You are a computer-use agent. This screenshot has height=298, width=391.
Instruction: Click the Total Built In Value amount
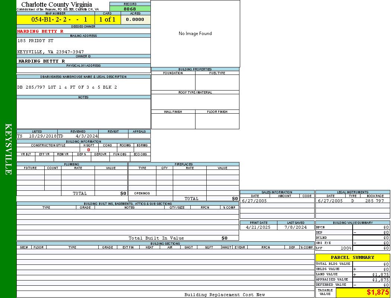click(x=224, y=238)
